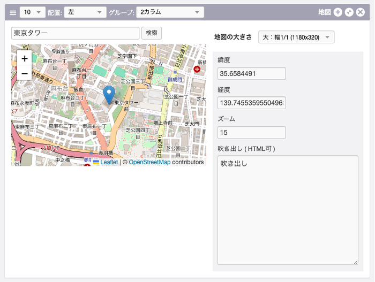Click the 芝公園四丁目 label on map
This screenshot has height=282, width=375.
(x=138, y=133)
